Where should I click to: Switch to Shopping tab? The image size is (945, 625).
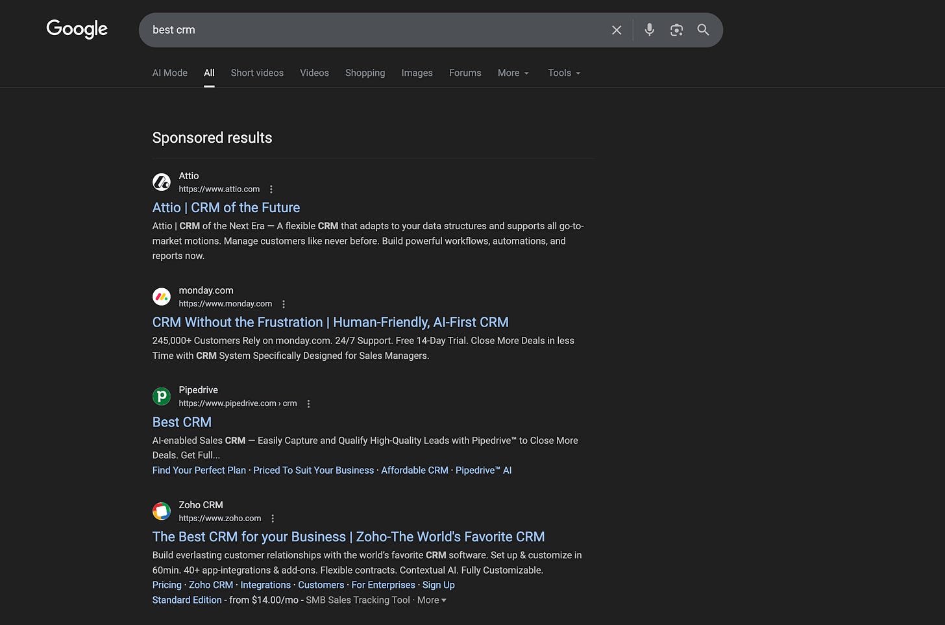(365, 73)
